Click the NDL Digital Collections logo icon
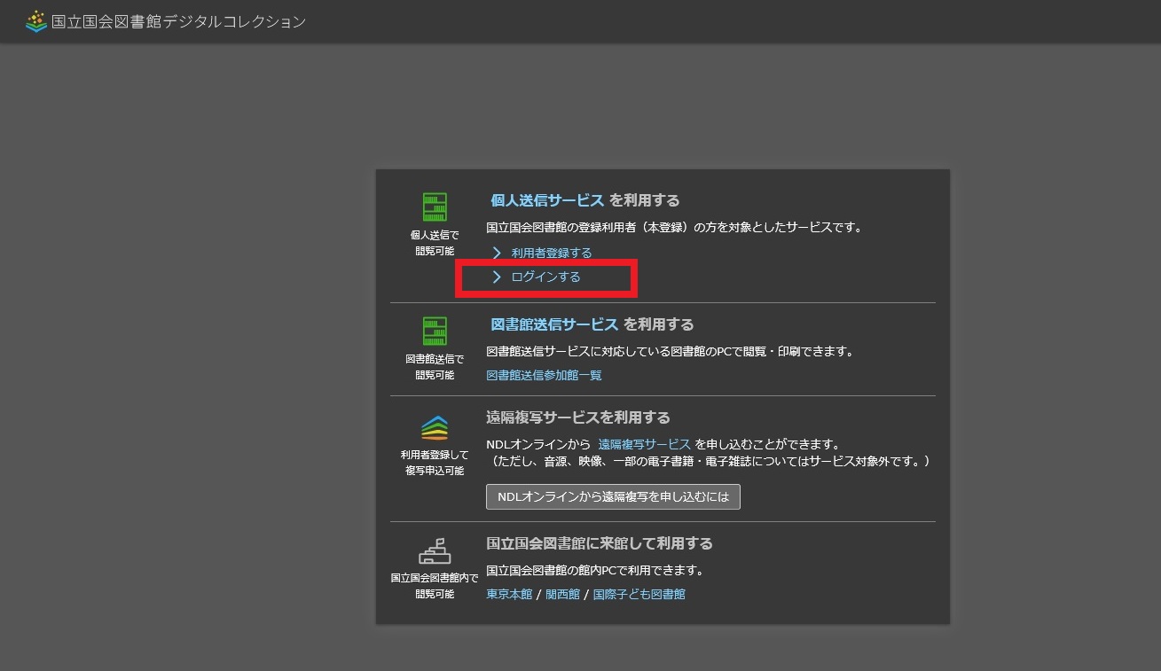The image size is (1161, 671). tap(36, 21)
